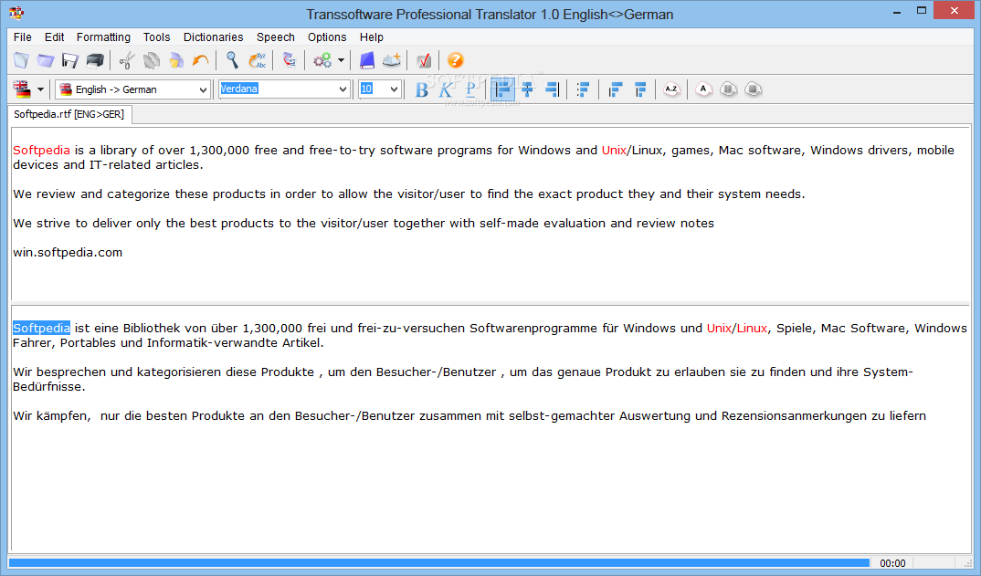Click the decrease indent icon
Viewport: 981px width, 576px height.
[615, 89]
